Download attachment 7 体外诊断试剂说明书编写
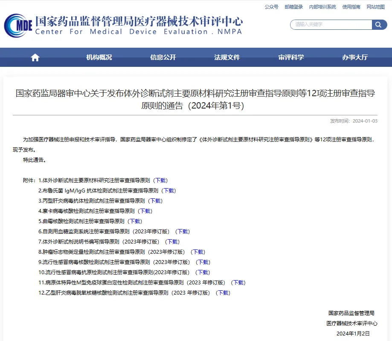The image size is (392, 341). 172,242
